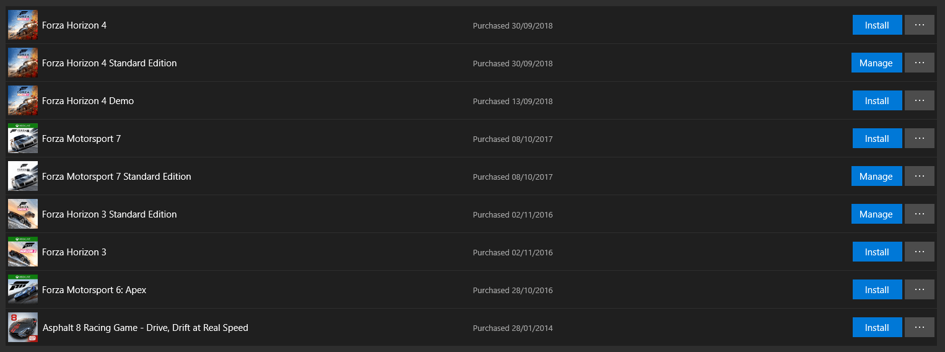Install Forza Horizon 4
Viewport: 945px width, 352px height.
(x=877, y=25)
